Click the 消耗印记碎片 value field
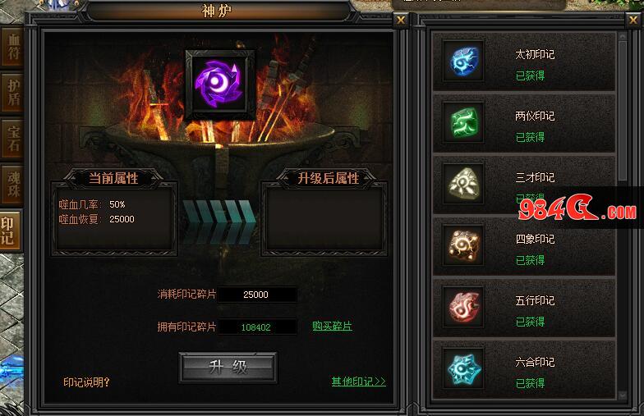This screenshot has height=416, width=644. 257,295
